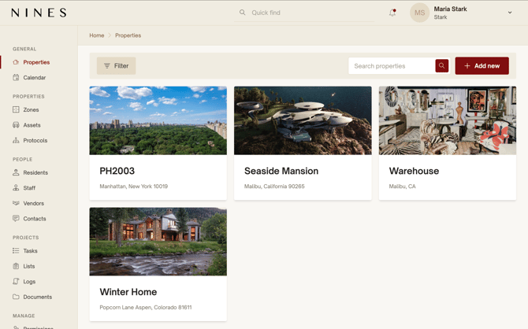
Task: Open Zones in the sidebar
Action: [31, 109]
